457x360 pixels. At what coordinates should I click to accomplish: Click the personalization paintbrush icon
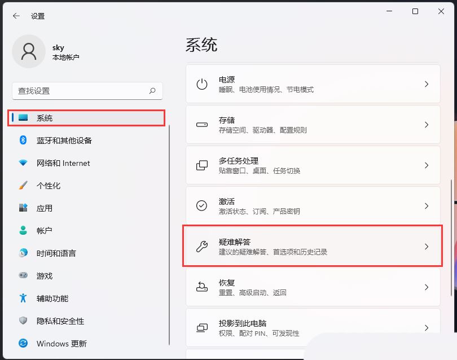coord(23,186)
